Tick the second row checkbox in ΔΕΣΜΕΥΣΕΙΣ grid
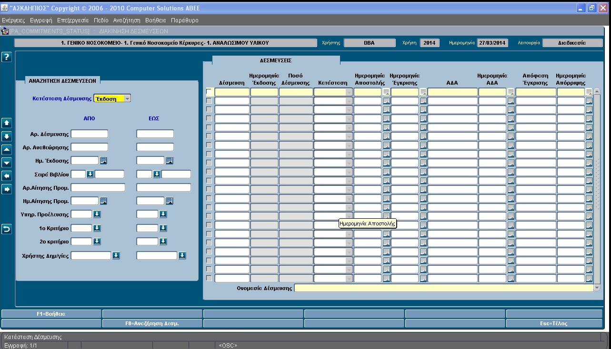Viewport: 611px width, 349px height. coord(209,100)
